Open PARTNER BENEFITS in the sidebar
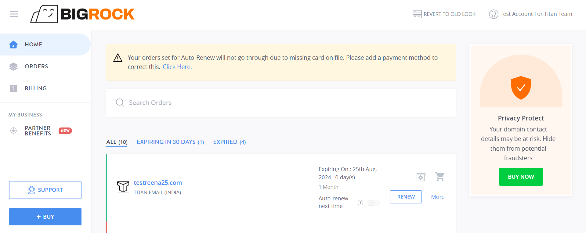 tap(45, 131)
